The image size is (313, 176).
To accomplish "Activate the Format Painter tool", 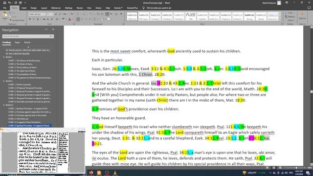I will click(x=17, y=21).
